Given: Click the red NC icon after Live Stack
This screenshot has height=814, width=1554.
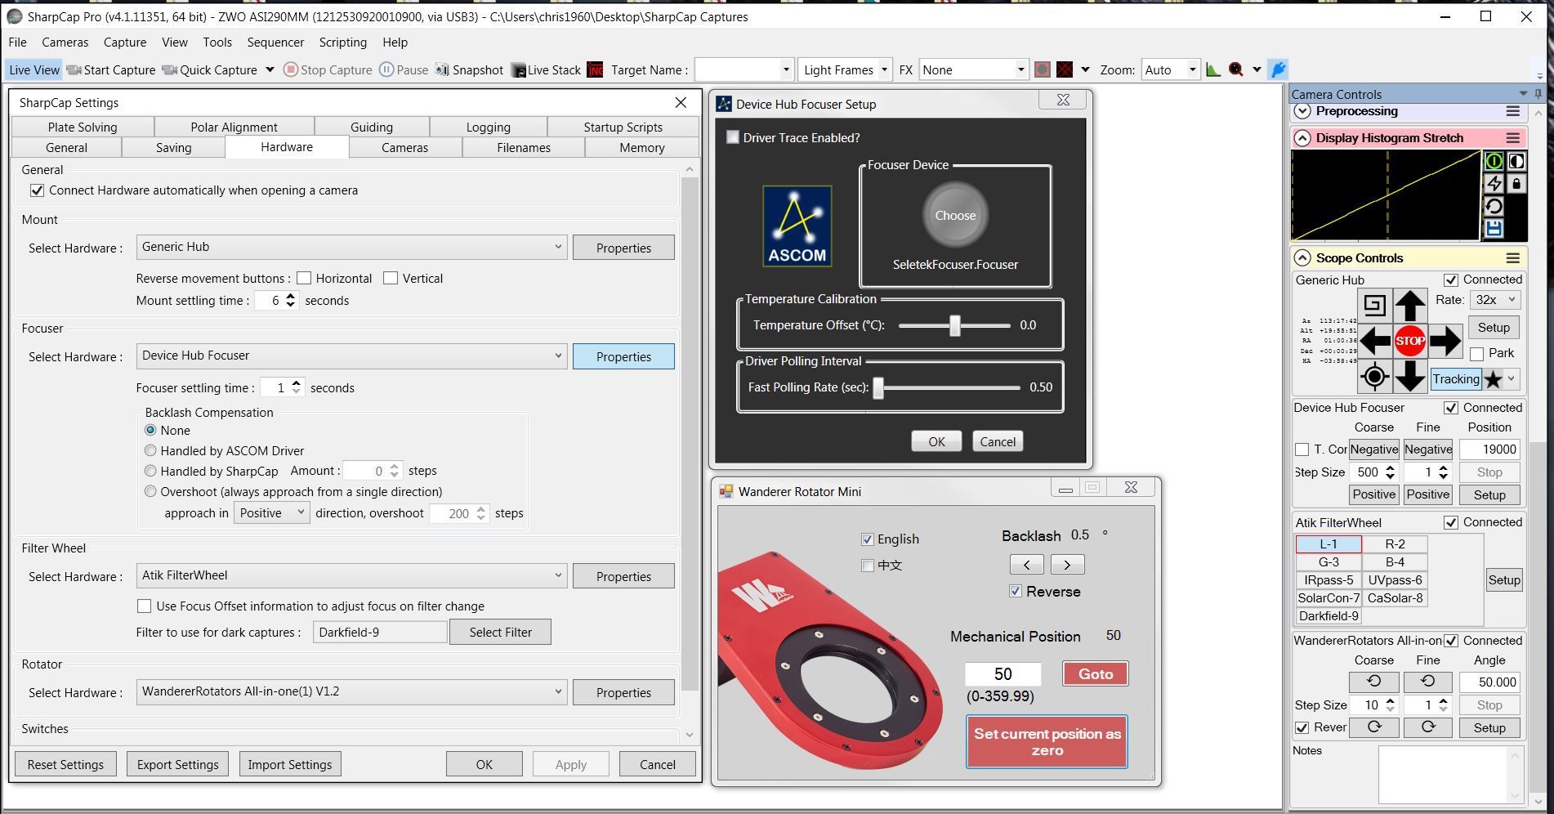Looking at the screenshot, I should click(x=596, y=70).
